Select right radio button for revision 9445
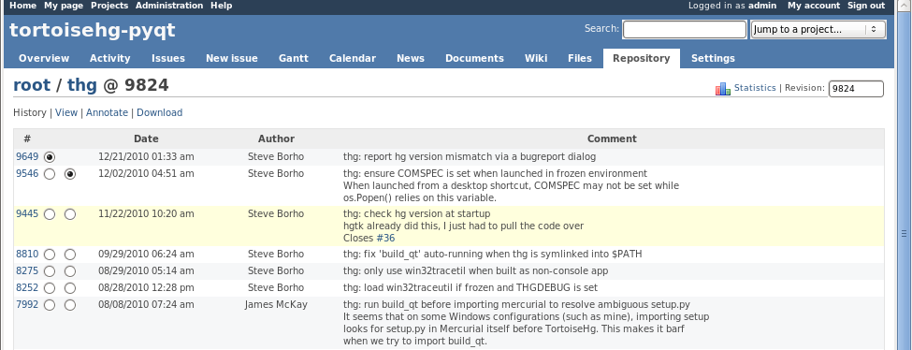This screenshot has height=350, width=912. click(x=70, y=214)
